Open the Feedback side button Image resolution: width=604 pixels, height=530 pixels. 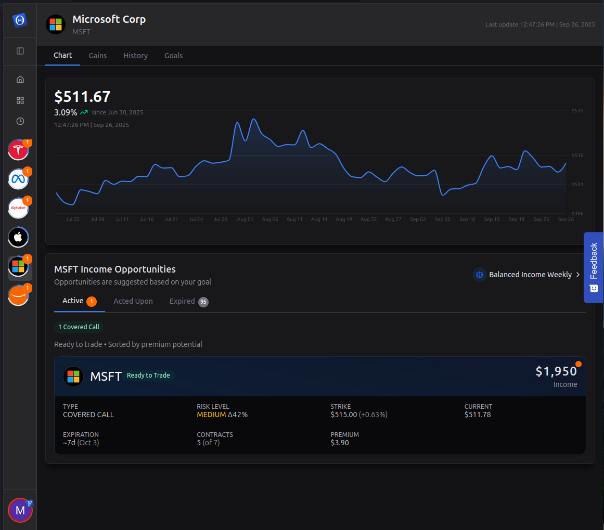[x=593, y=267]
